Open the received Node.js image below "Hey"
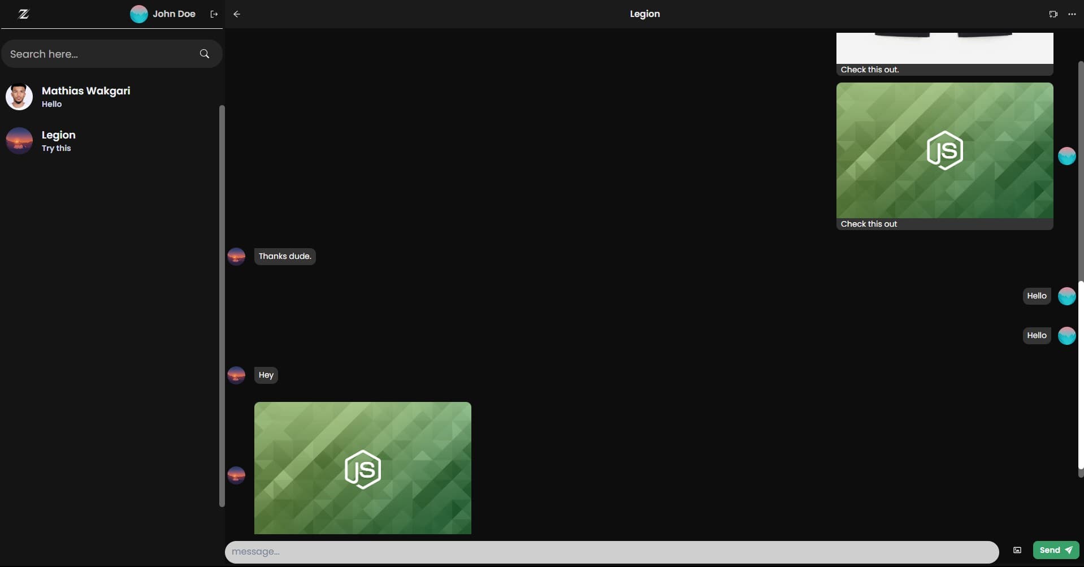 (x=362, y=468)
